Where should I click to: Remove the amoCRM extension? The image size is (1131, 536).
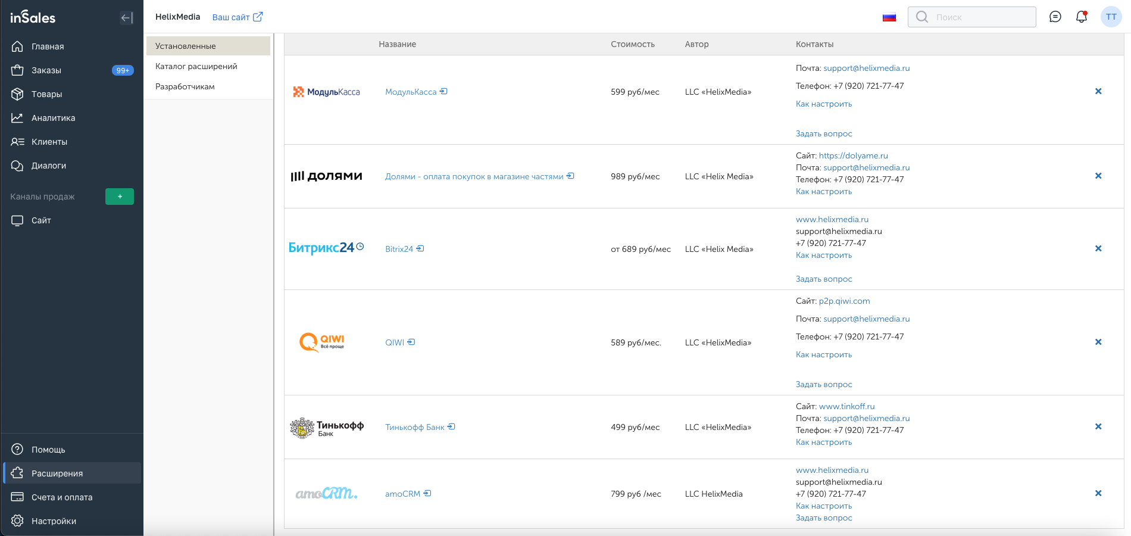(1098, 493)
